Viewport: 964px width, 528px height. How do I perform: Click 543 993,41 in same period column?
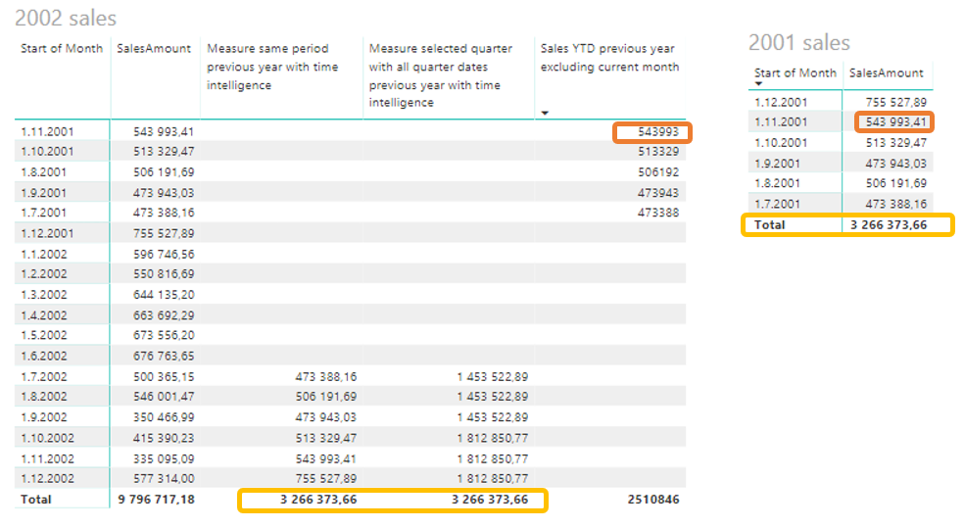click(x=326, y=458)
